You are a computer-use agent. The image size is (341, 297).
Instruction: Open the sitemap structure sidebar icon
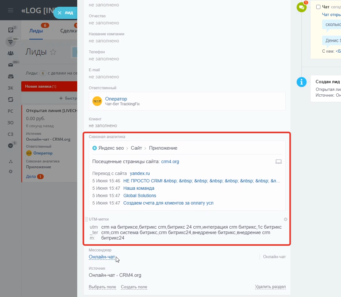coord(11,162)
